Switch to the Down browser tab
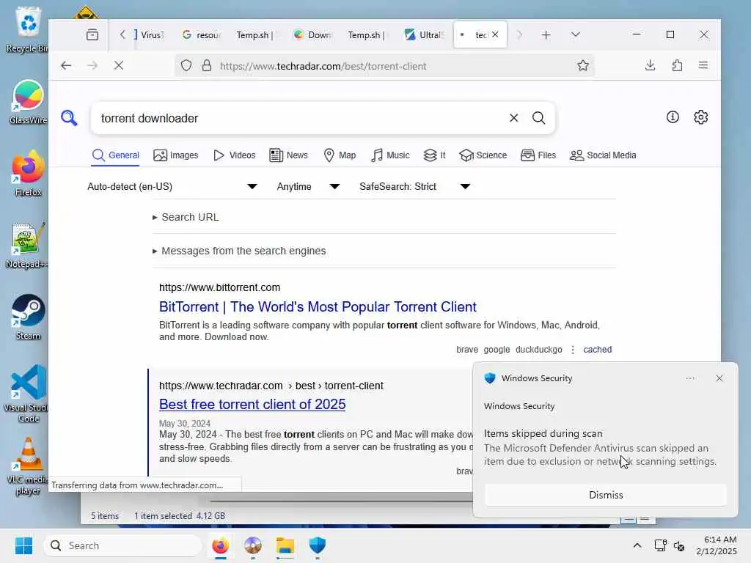This screenshot has width=751, height=563. click(x=312, y=35)
